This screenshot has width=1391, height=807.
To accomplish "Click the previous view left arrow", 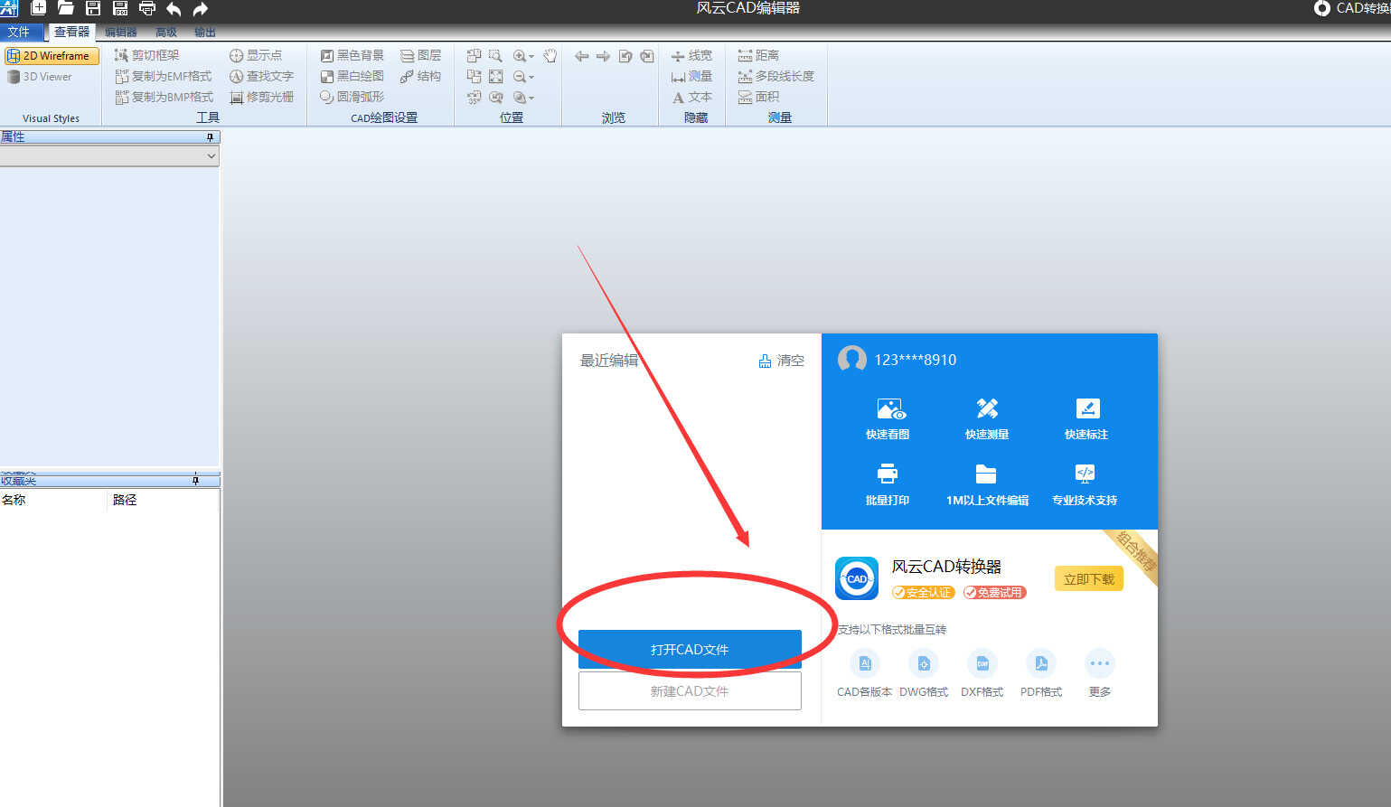I will tap(581, 55).
